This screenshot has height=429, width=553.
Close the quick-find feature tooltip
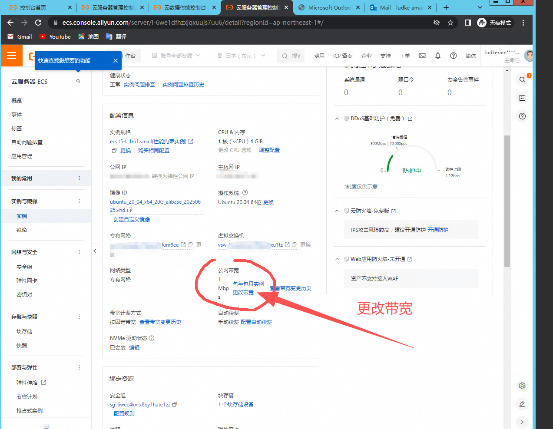coord(115,60)
